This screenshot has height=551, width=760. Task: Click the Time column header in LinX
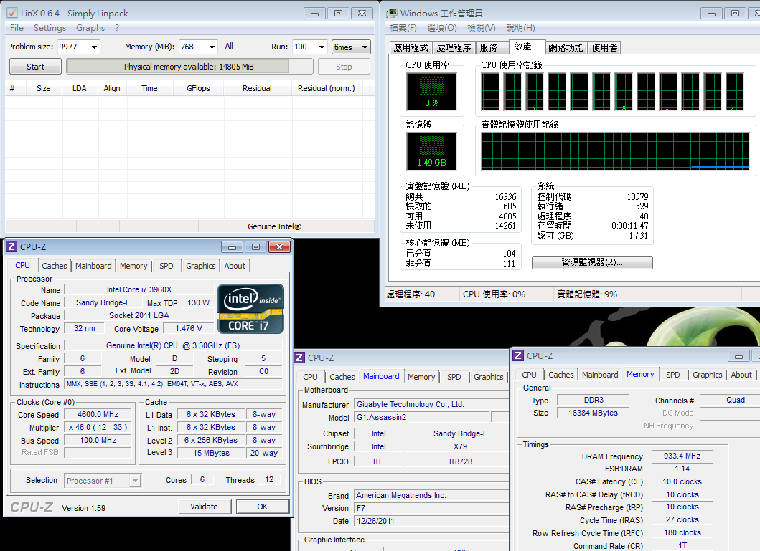click(x=149, y=88)
